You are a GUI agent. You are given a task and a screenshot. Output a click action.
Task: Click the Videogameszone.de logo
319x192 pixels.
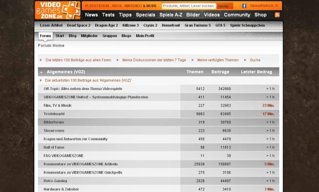click(57, 10)
